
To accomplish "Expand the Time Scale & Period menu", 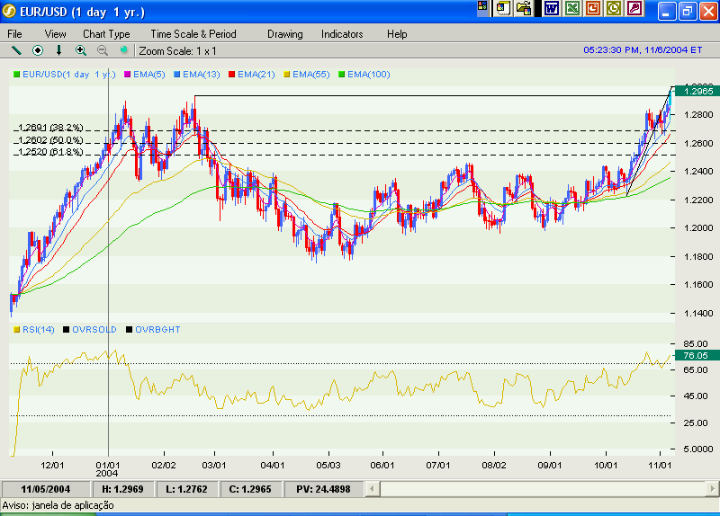I will tap(193, 34).
